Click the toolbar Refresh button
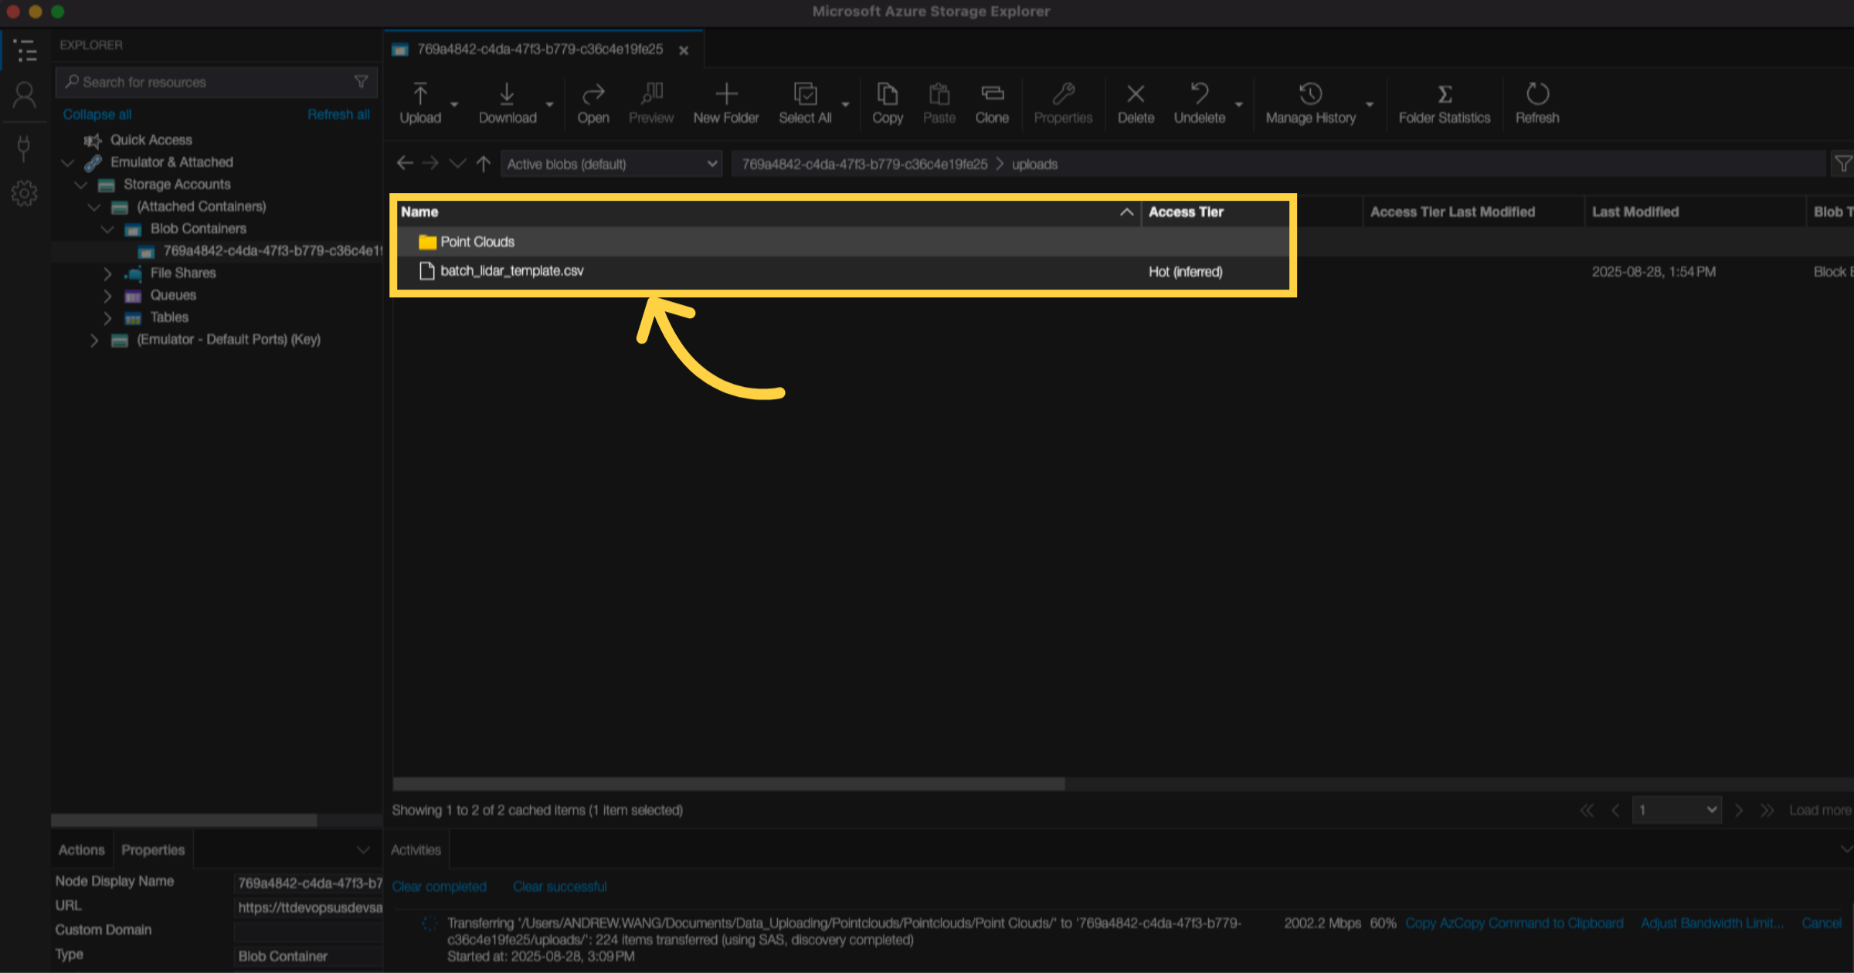Viewport: 1854px width, 973px height. pos(1537,103)
